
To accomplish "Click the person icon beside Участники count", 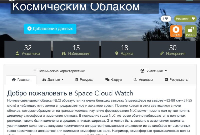I will 17,53.
